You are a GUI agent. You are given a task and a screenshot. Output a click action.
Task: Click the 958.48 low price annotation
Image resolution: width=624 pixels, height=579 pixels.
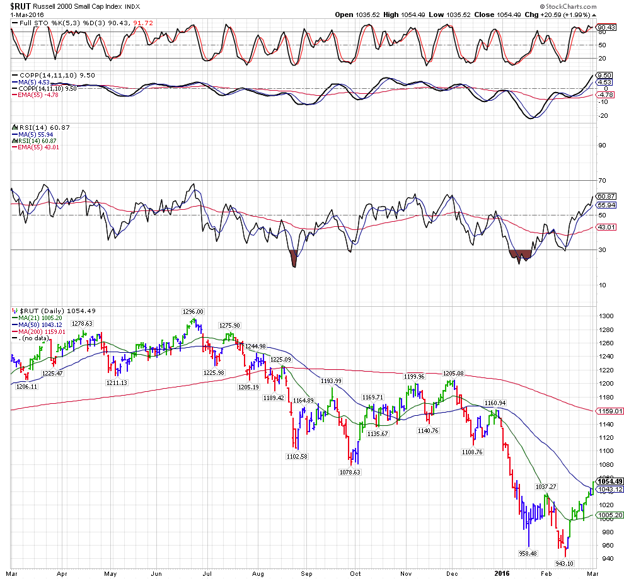click(527, 553)
